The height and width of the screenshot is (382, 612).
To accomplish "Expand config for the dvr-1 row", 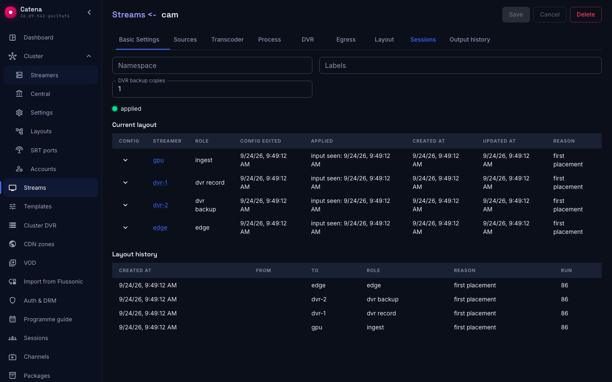I will point(125,183).
